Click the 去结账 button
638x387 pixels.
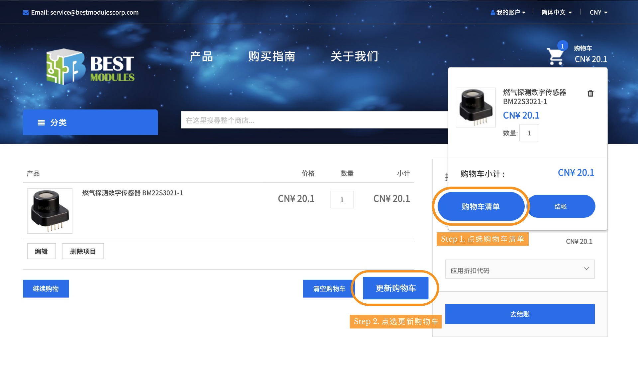click(x=520, y=314)
